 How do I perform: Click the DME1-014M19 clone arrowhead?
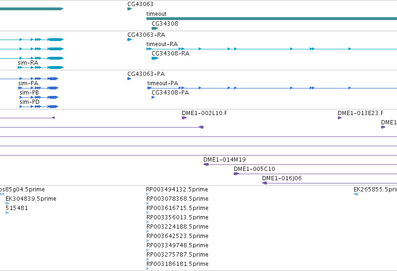pos(206,164)
